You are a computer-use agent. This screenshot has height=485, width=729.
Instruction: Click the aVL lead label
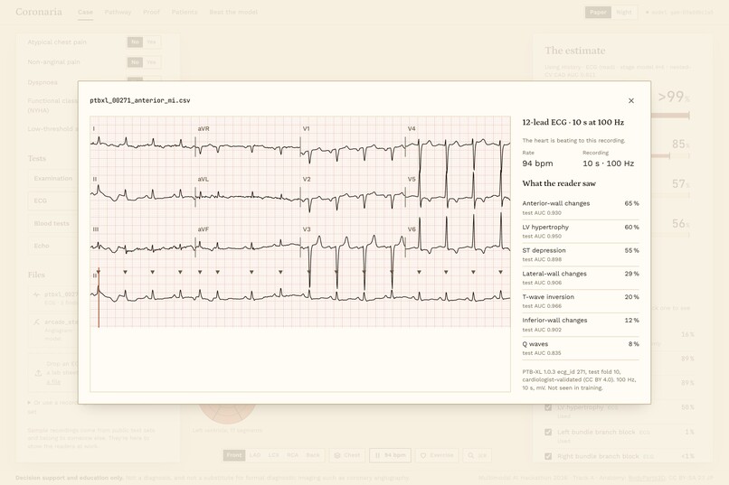click(x=204, y=179)
